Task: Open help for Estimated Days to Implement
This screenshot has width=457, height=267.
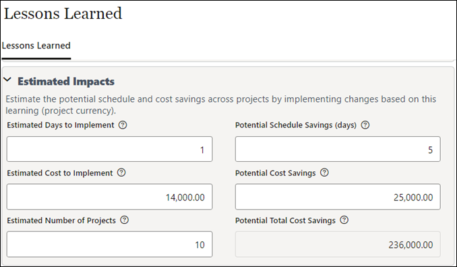Action: [123, 125]
